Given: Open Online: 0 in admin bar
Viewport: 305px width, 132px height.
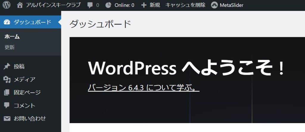Looking at the screenshot, I should coord(124,5).
